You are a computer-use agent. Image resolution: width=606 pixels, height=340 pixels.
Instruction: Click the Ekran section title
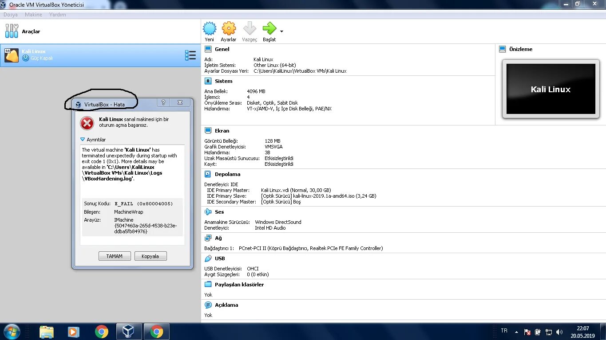222,131
